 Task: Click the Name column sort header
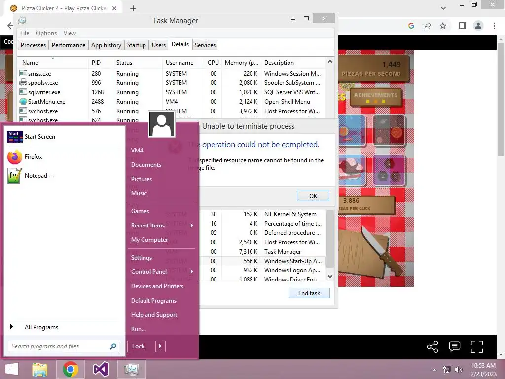click(52, 63)
